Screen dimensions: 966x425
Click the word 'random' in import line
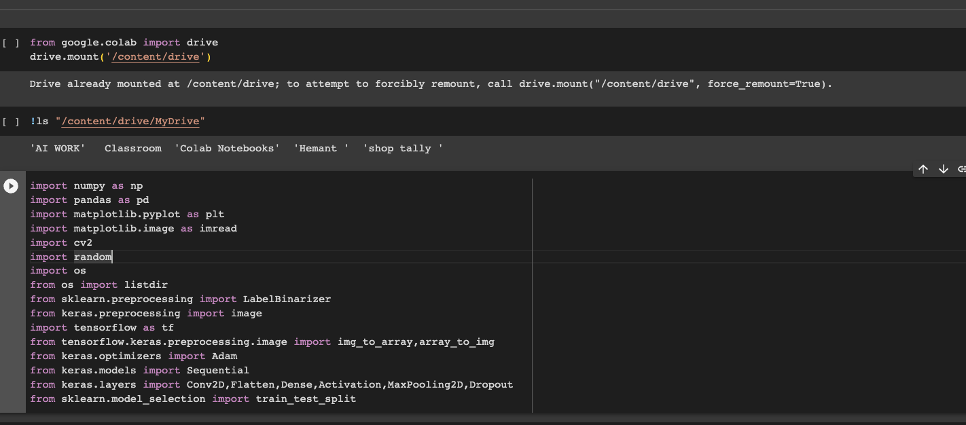93,257
